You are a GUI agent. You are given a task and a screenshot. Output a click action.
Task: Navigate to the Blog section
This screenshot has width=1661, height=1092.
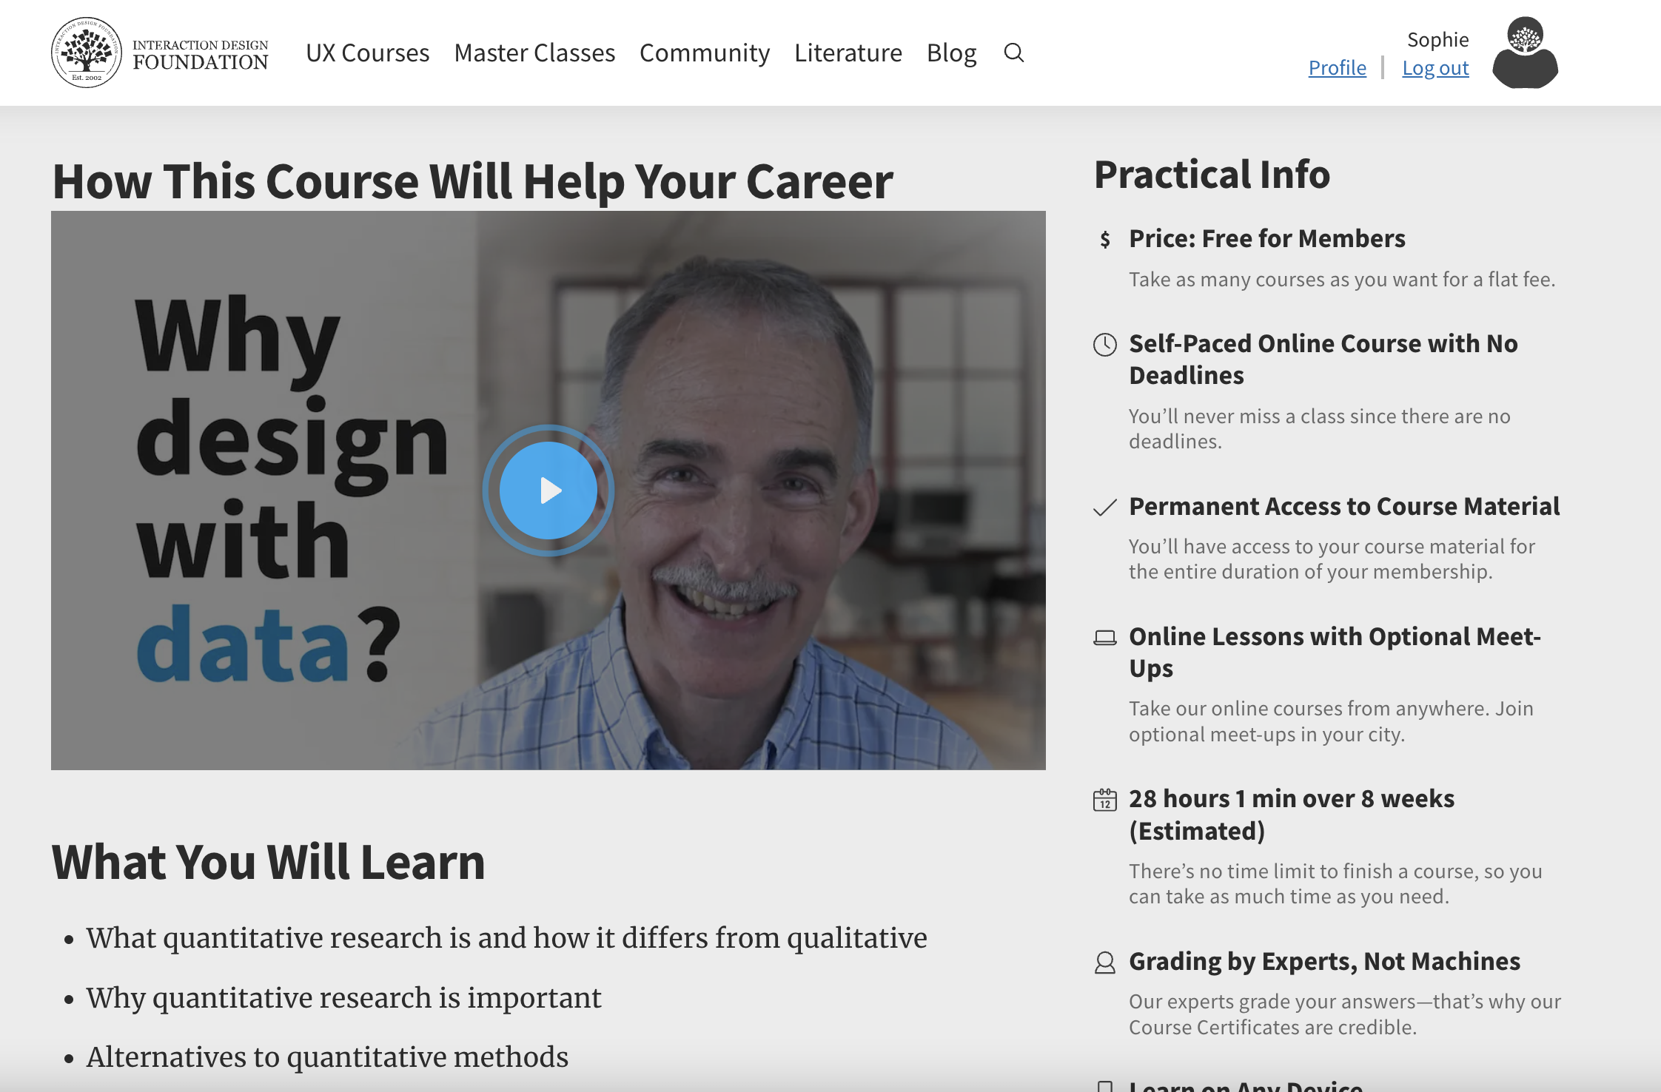click(951, 53)
